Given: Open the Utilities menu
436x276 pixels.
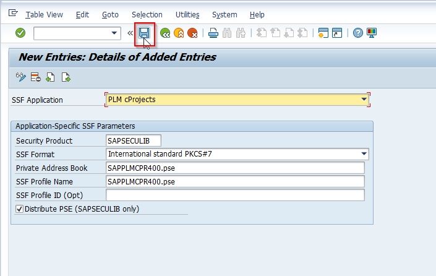Looking at the screenshot, I should 187,14.
